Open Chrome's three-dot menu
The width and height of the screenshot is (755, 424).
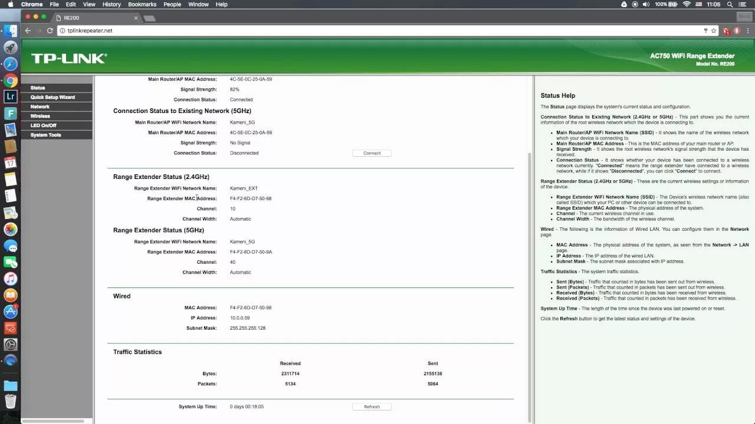tap(748, 31)
